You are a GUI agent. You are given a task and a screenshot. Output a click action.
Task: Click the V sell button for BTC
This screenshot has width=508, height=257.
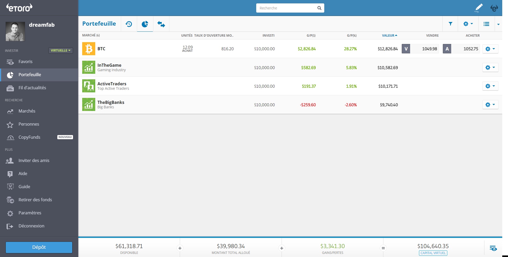(x=406, y=49)
